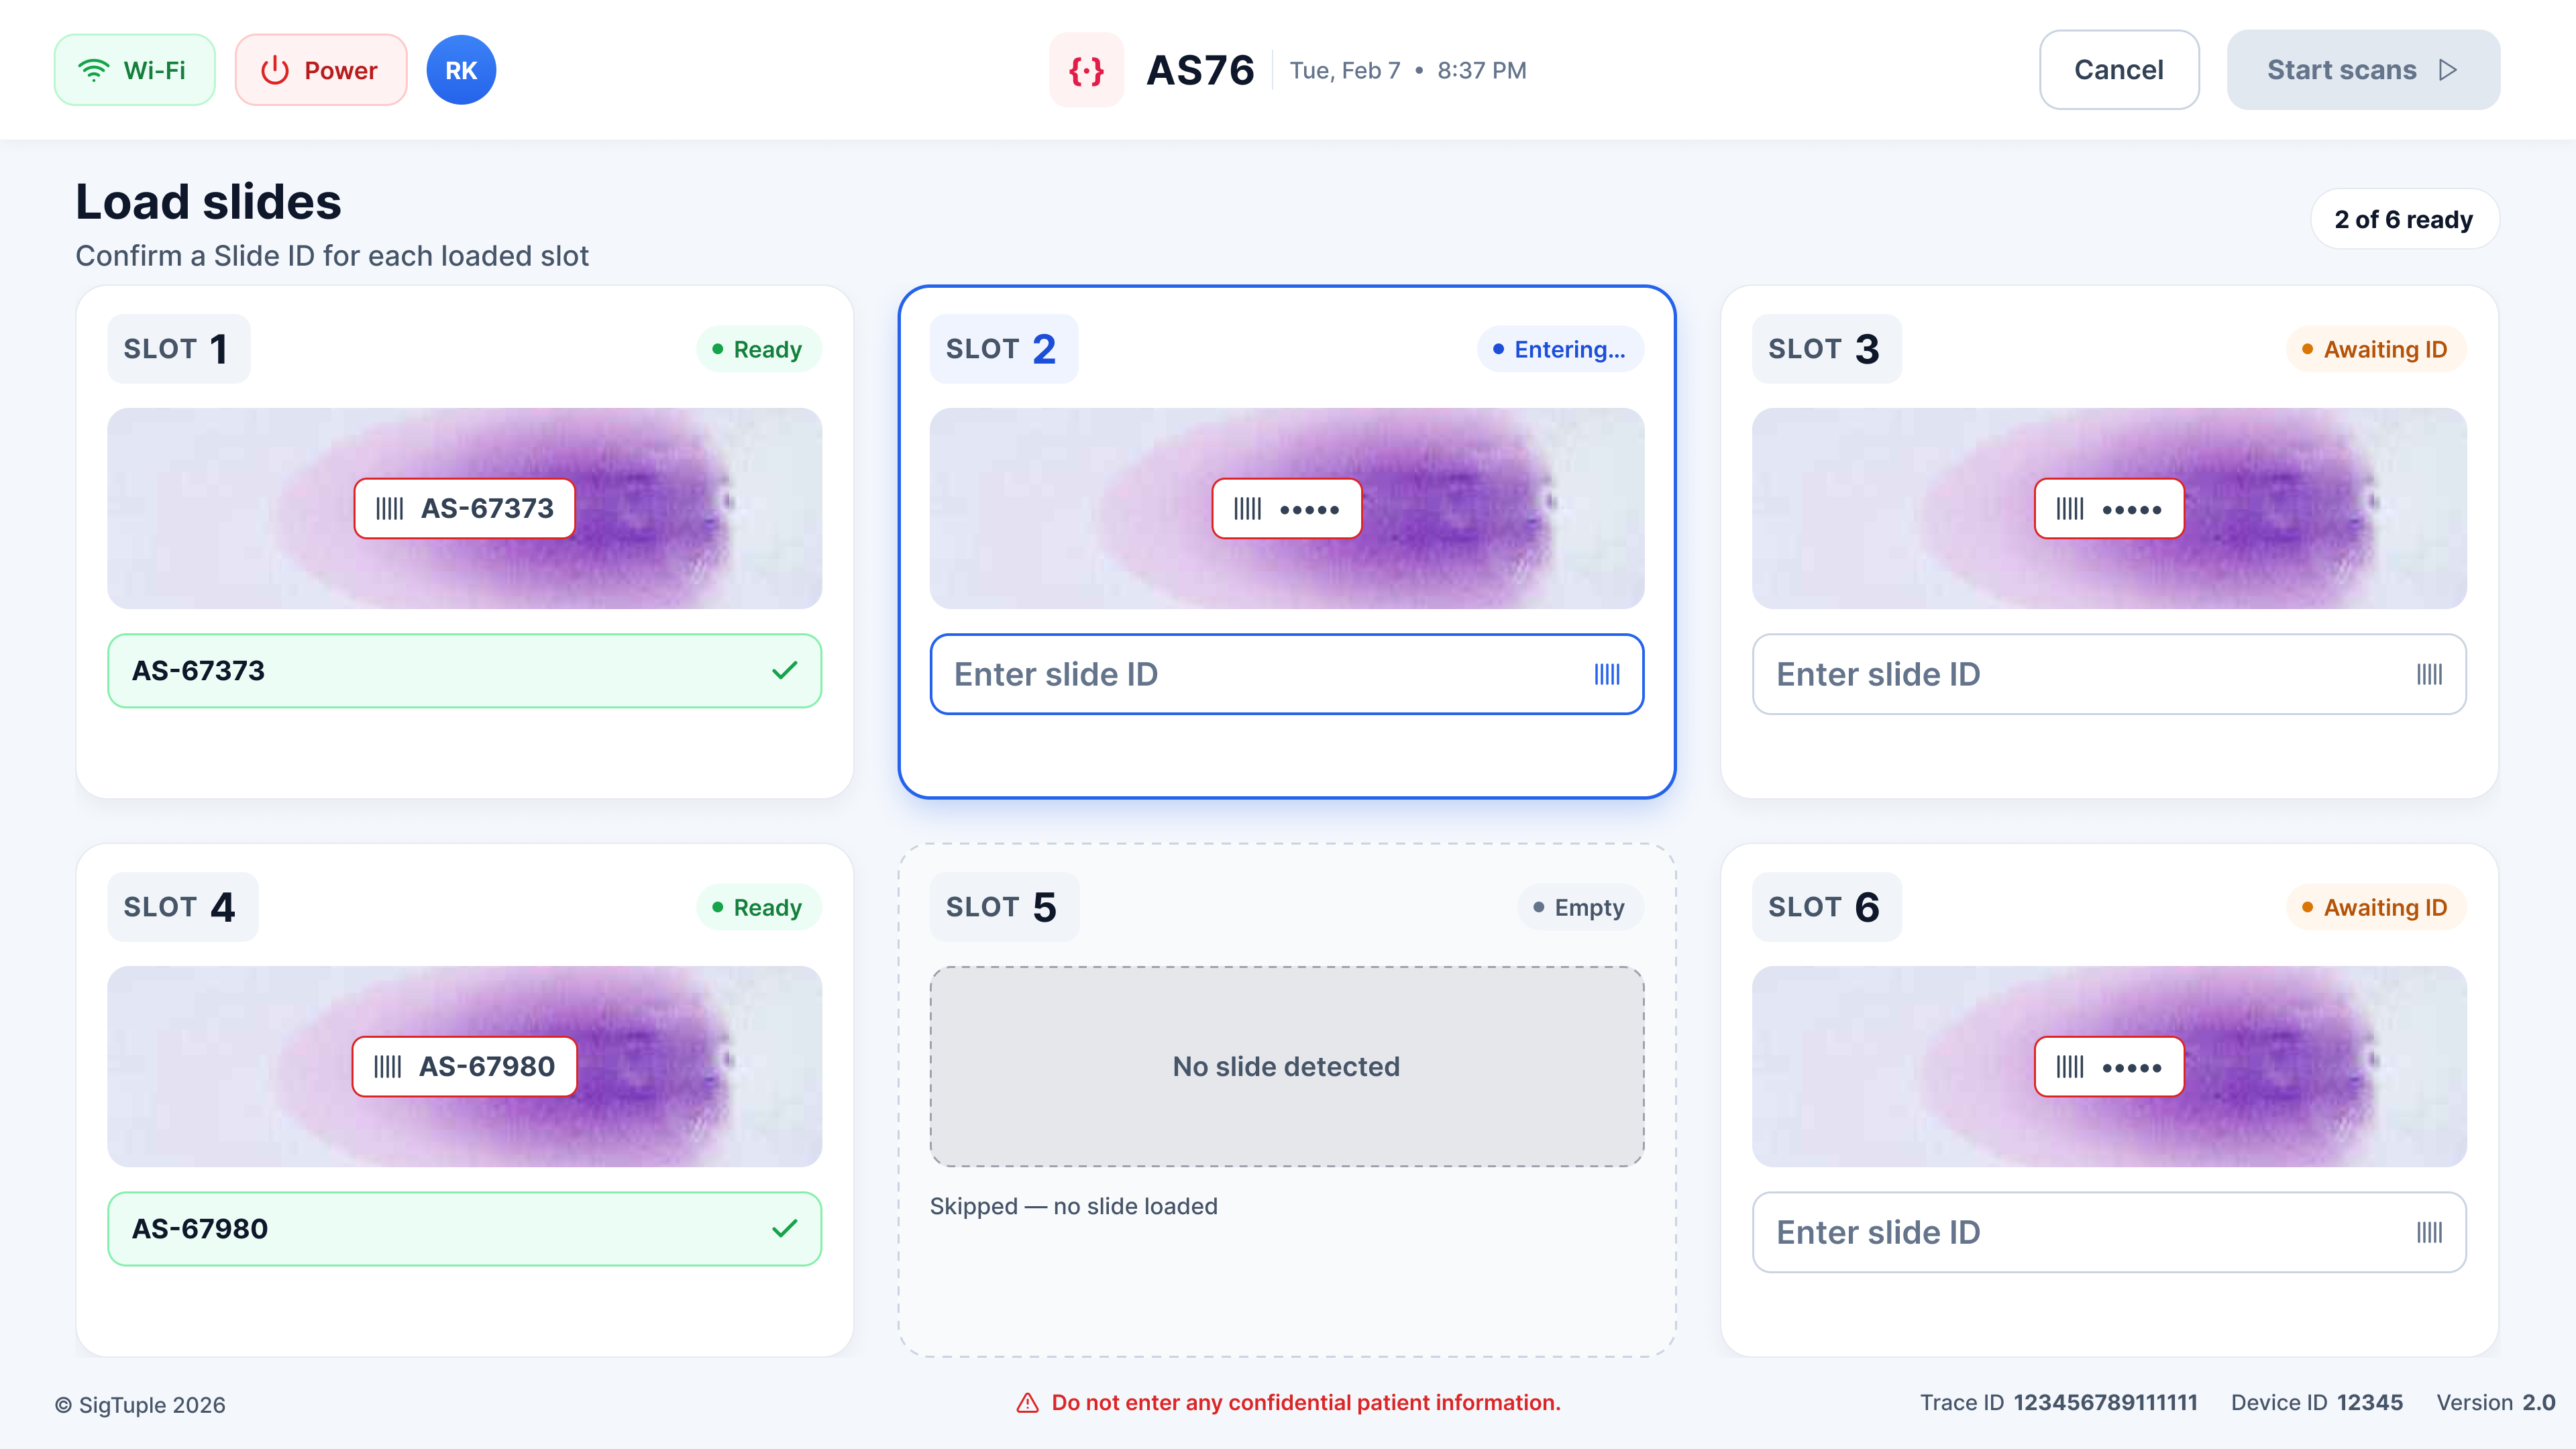Click the Wi-Fi signal icon
Screen dimensions: 2576x1449
tap(94, 70)
